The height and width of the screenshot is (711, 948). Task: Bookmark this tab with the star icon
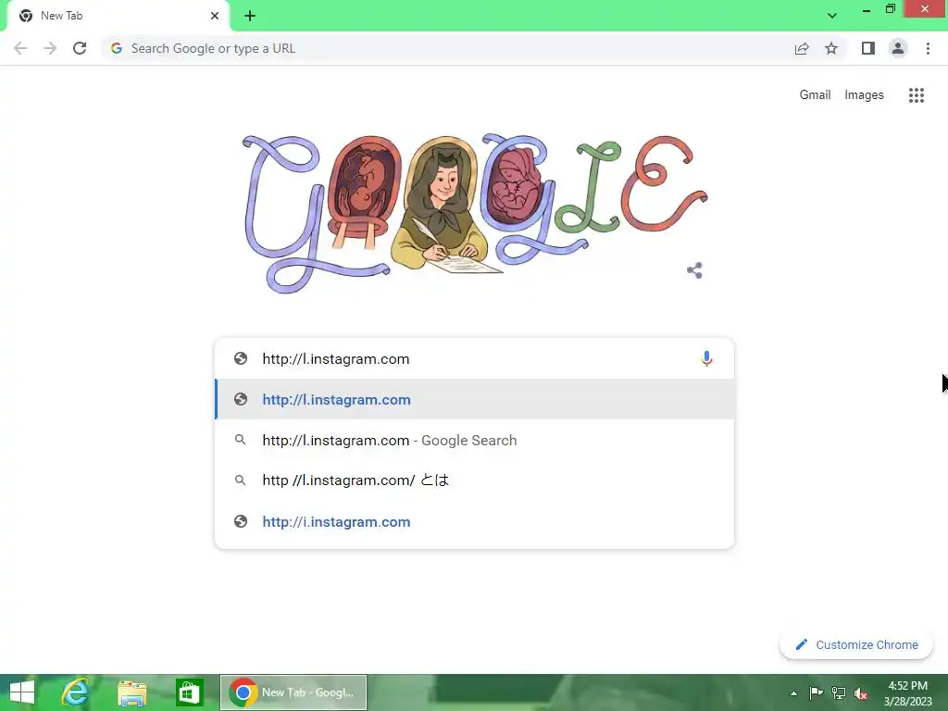(x=831, y=48)
